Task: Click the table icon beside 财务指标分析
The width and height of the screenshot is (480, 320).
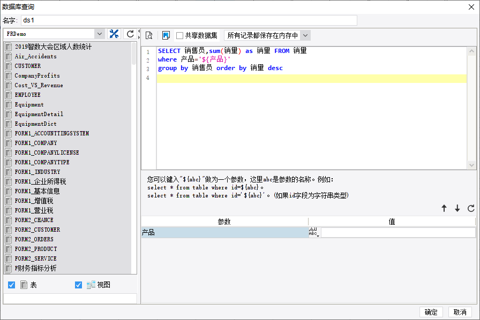Action: click(x=9, y=268)
